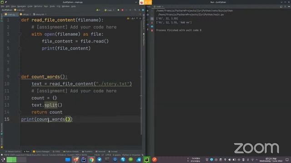Screen dimensions: 291x163
Task: Click 'Process finished with exit code 0' output
Action: [179, 30]
